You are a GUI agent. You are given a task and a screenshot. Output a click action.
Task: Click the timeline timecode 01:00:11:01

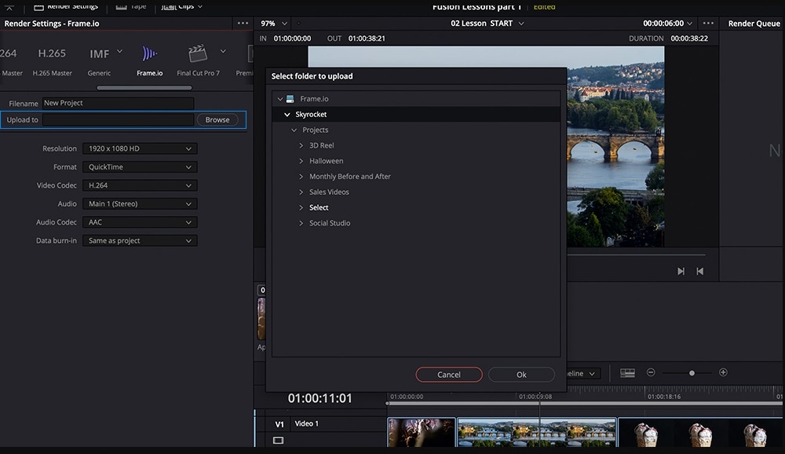pyautogui.click(x=319, y=398)
